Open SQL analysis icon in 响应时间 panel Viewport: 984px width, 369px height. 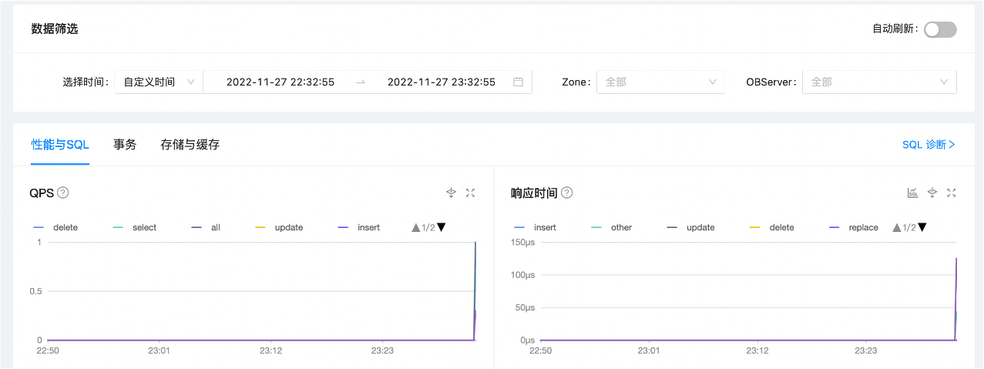click(912, 193)
